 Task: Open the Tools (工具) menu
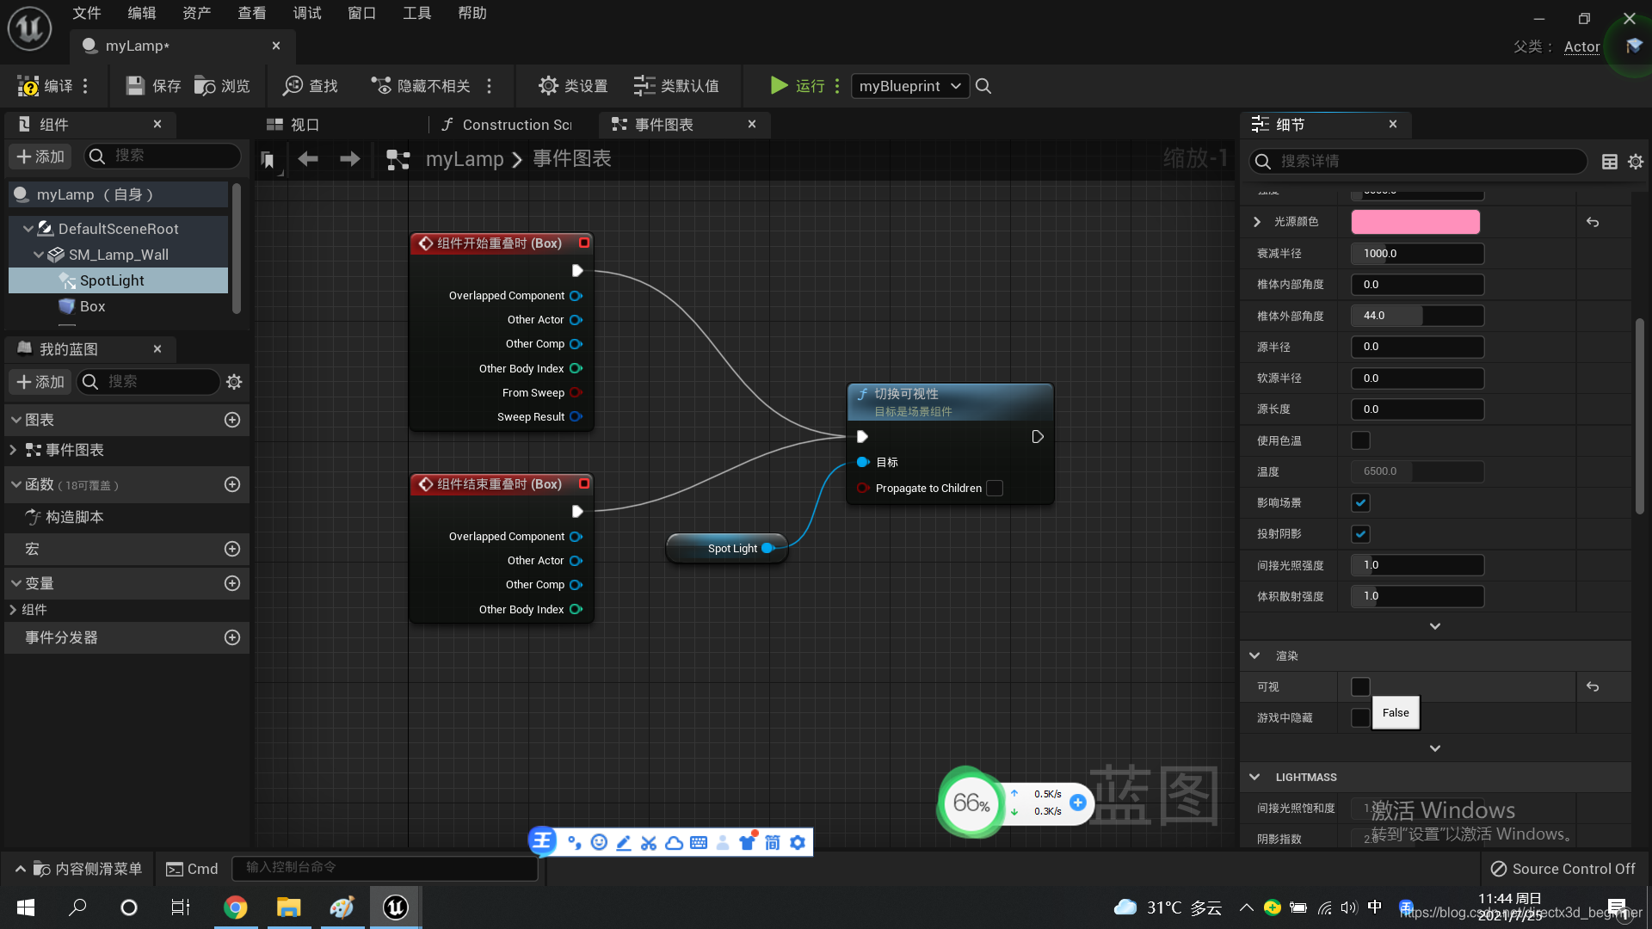(416, 13)
